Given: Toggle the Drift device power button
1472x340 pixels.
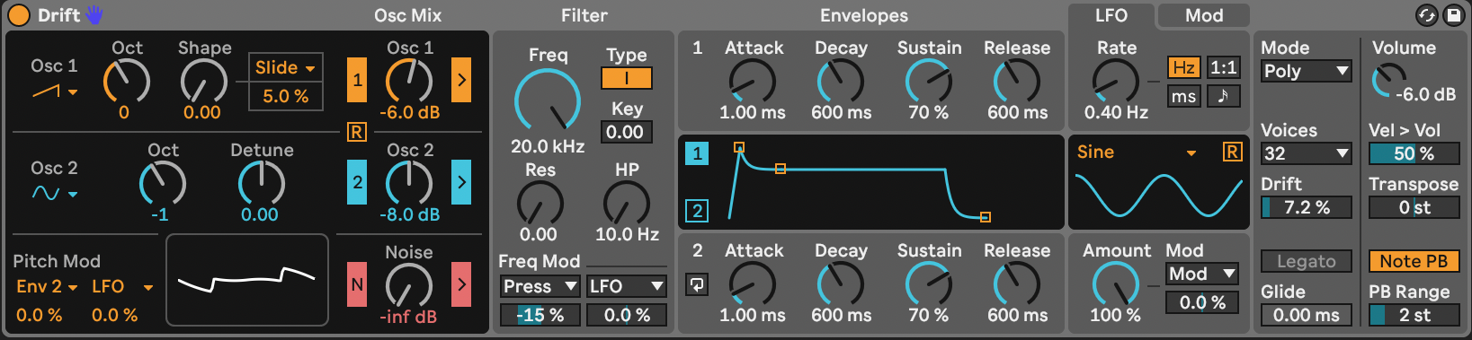Looking at the screenshot, I should coord(18,15).
